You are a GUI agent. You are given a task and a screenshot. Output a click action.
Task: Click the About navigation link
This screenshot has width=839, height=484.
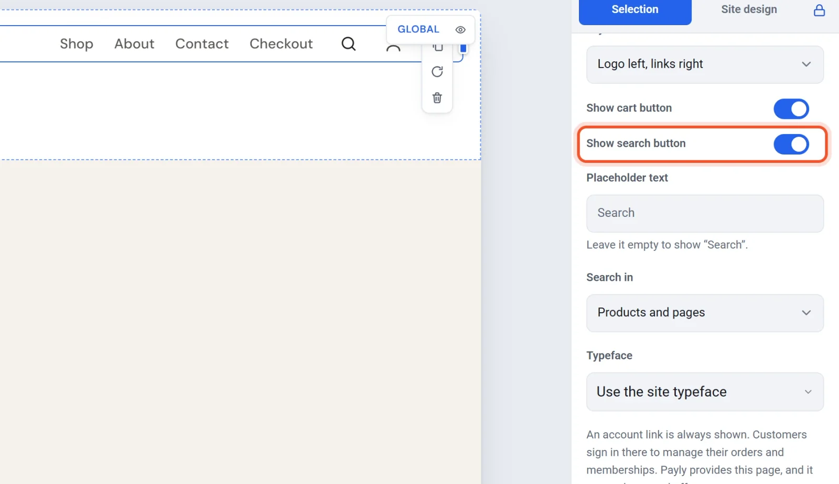(x=134, y=44)
